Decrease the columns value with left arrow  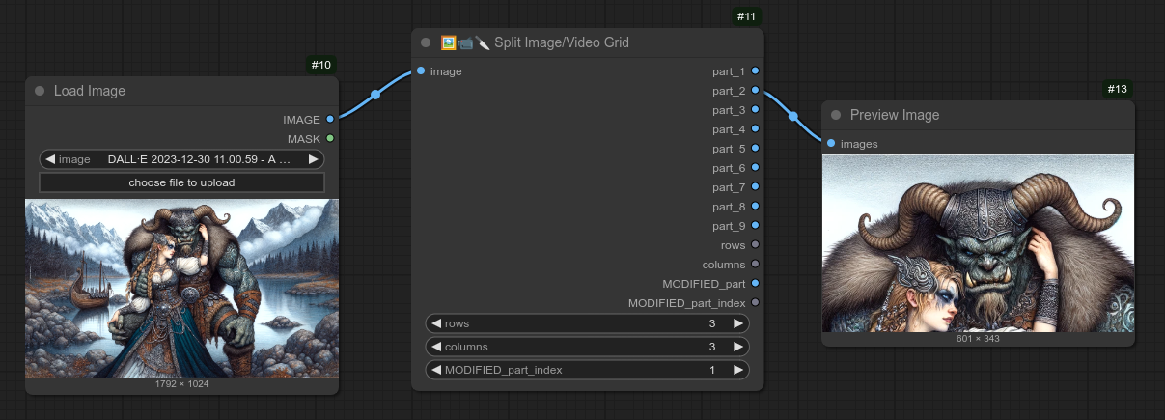(x=436, y=347)
